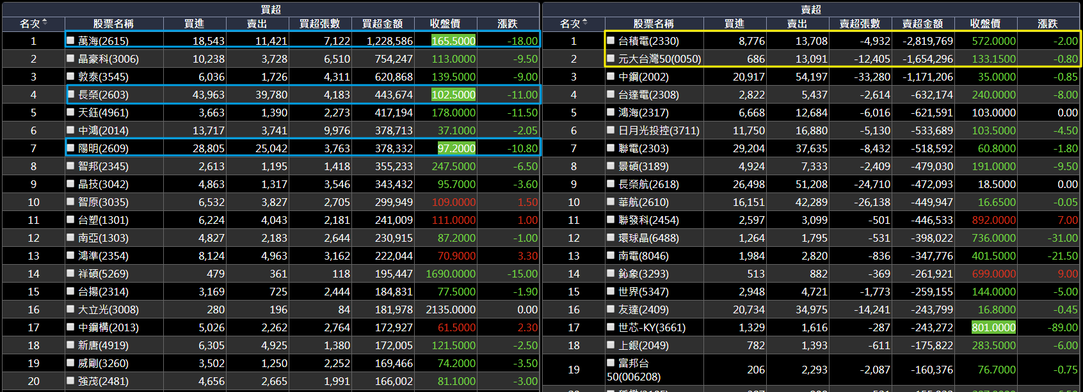Open stock link 智邦(2345)
The height and width of the screenshot is (392, 1083).
click(103, 166)
